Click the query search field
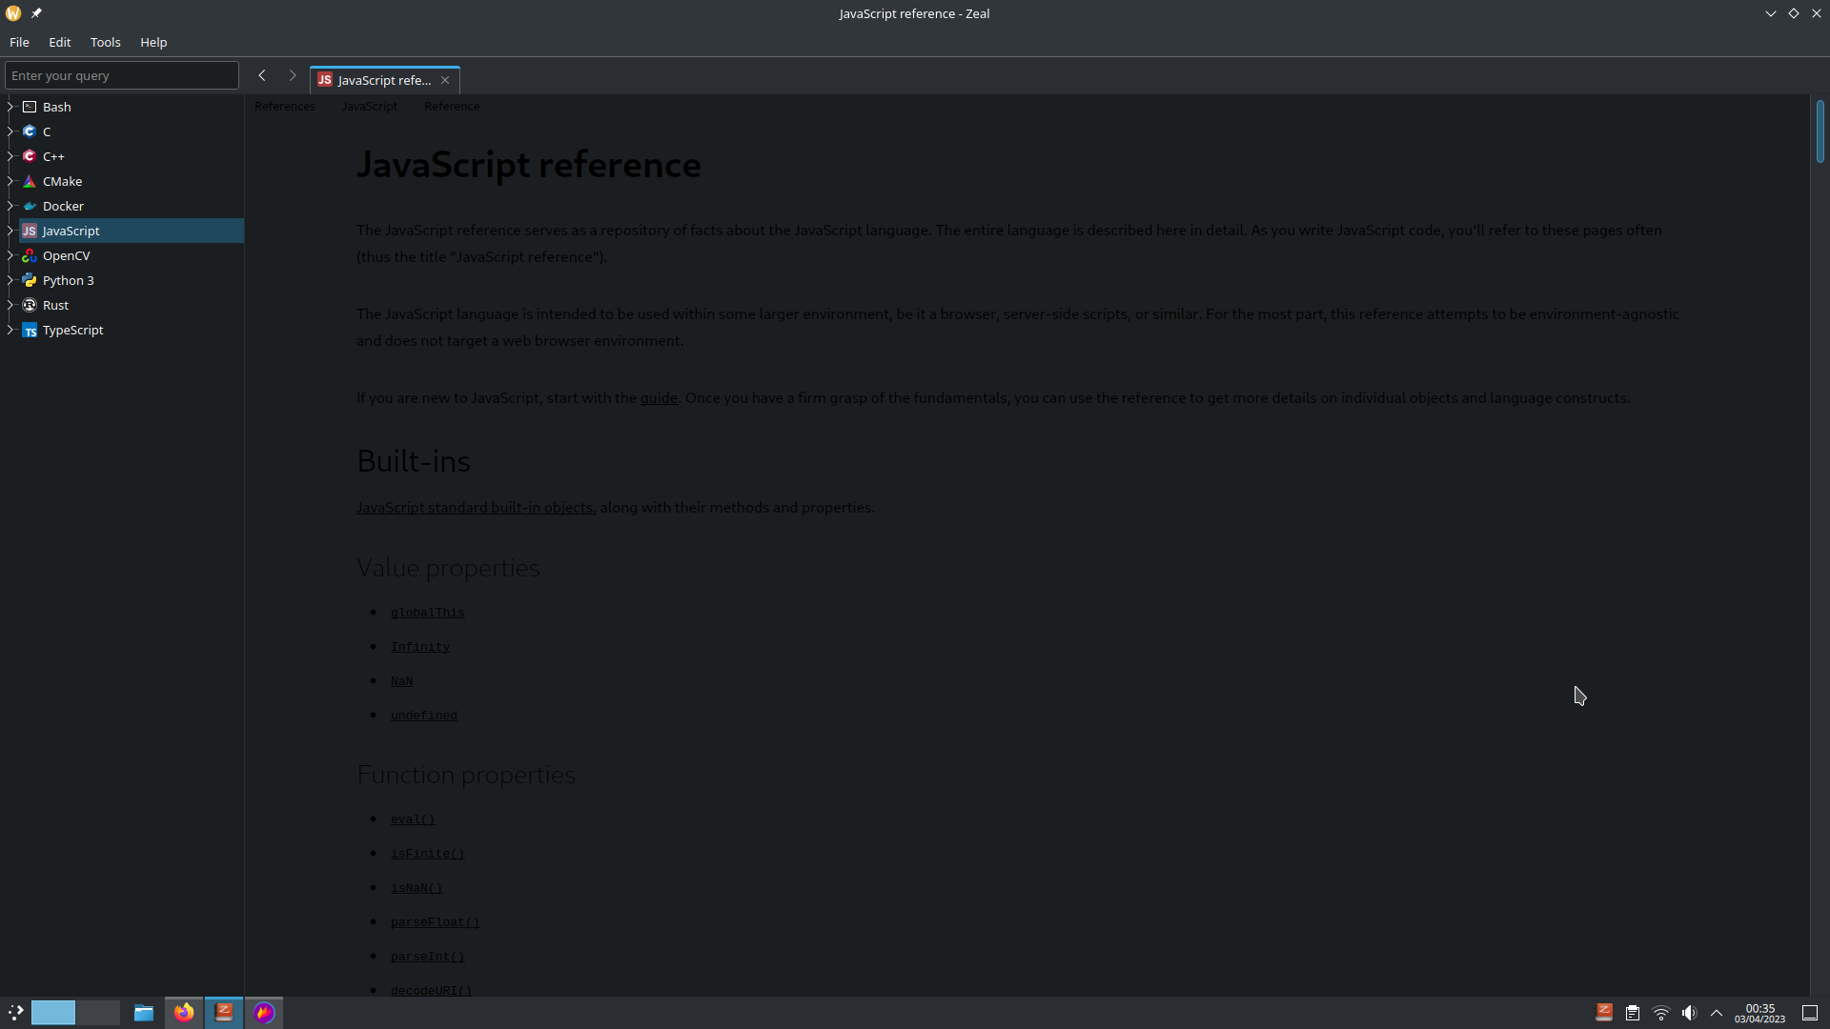This screenshot has height=1029, width=1830. [x=122, y=75]
